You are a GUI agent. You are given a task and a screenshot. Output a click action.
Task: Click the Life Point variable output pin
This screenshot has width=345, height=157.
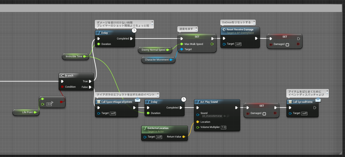point(35,112)
